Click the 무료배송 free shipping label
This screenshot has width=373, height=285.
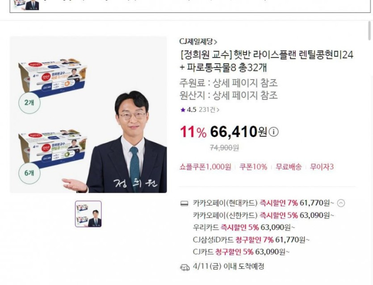[x=289, y=167]
